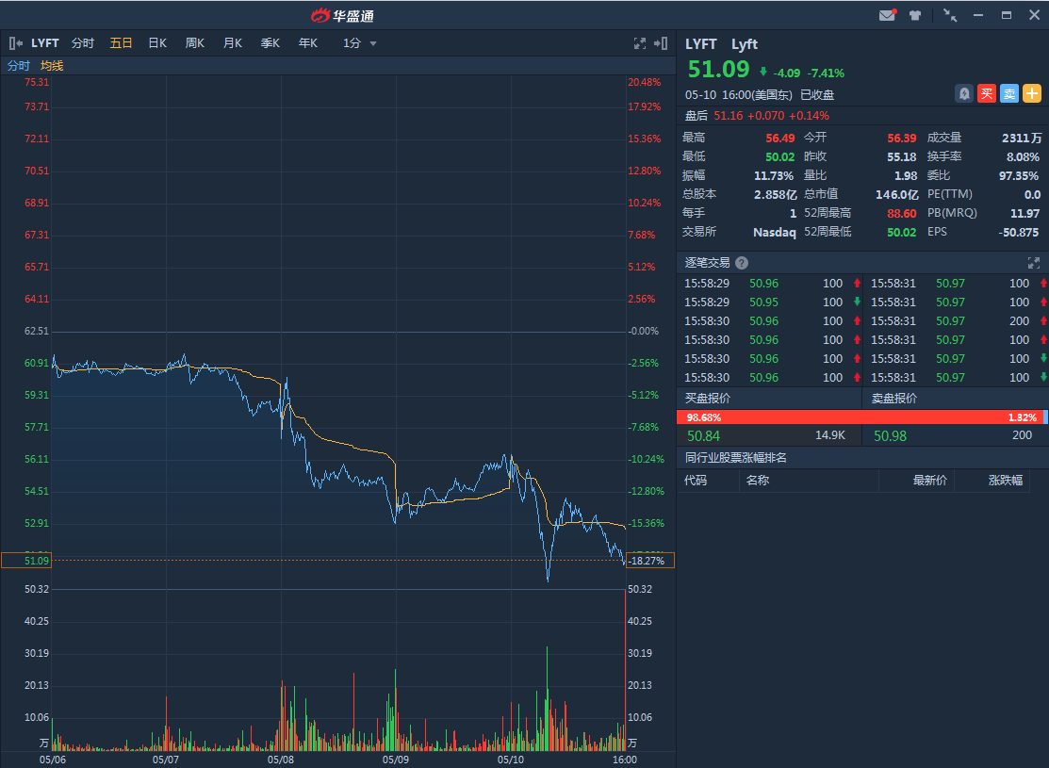Open the mail messages icon

(887, 15)
